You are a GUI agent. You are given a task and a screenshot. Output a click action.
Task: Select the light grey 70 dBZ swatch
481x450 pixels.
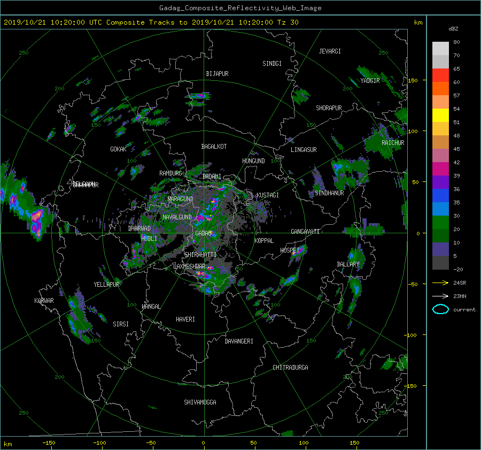click(440, 49)
